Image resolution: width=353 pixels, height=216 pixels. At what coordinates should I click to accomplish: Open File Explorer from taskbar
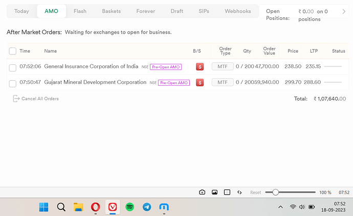click(x=78, y=207)
